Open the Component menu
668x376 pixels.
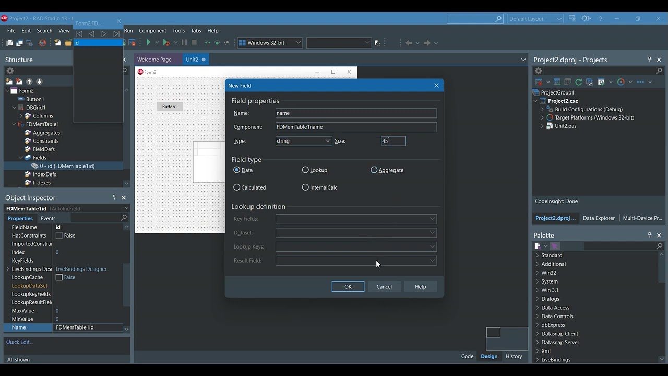(152, 31)
